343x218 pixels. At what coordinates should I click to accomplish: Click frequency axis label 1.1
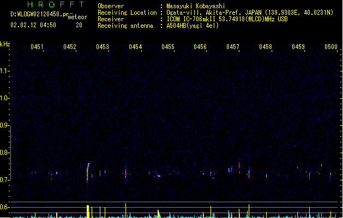pos(4,71)
